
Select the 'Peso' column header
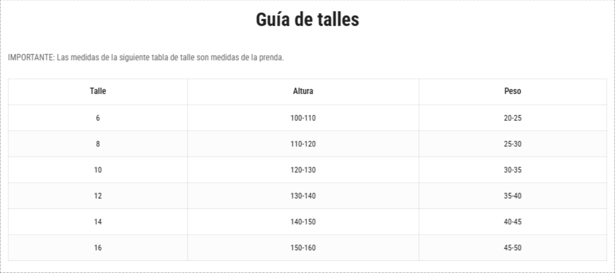click(513, 92)
